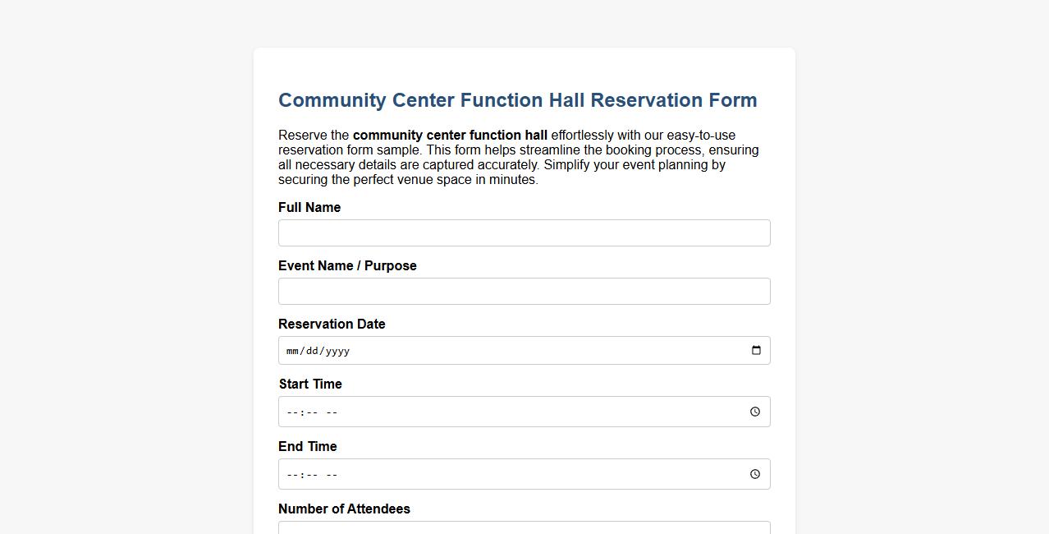Open the End Time clock picker
The image size is (1049, 534).
(754, 473)
